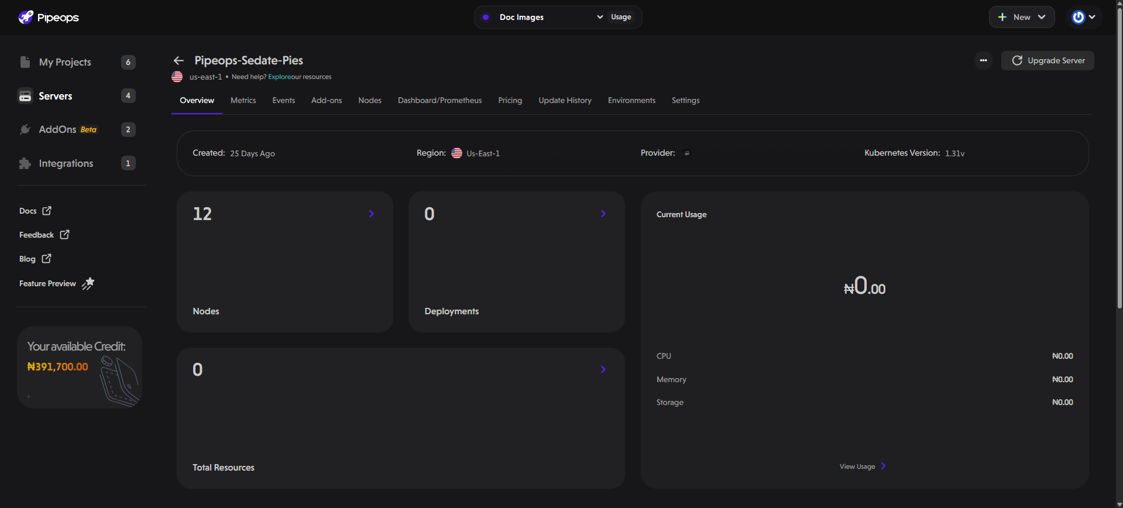Open the New dropdown button

tap(1022, 17)
